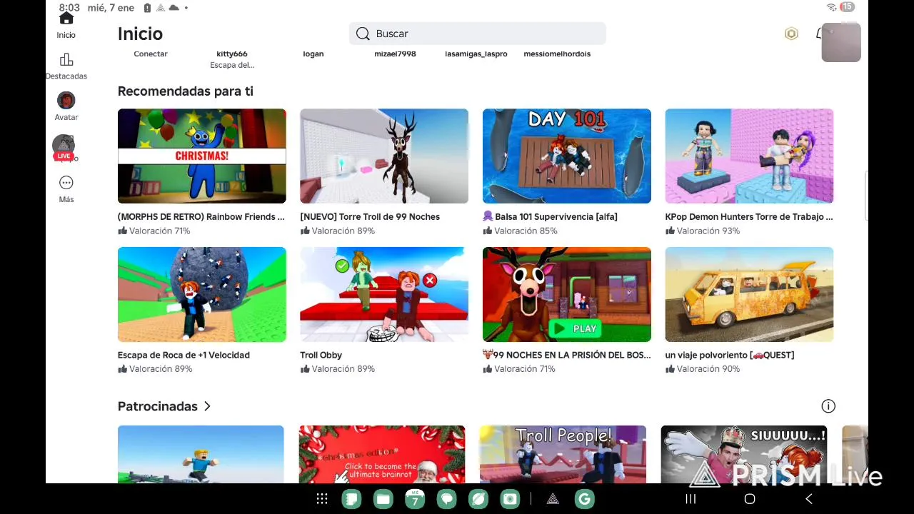Open Torre Troll de 99 Noches thumbnail
Screen dimensions: 914x514
click(384, 156)
